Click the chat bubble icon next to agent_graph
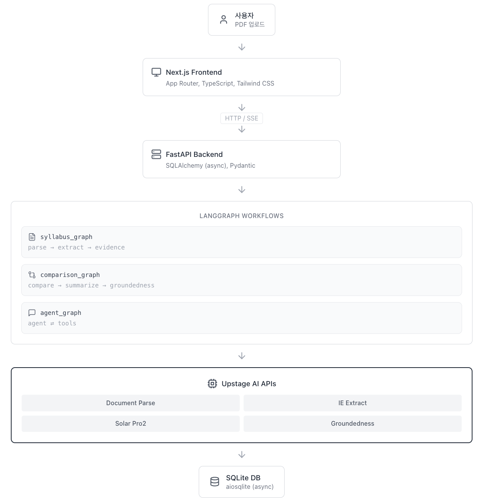This screenshot has height=502, width=481. (32, 313)
